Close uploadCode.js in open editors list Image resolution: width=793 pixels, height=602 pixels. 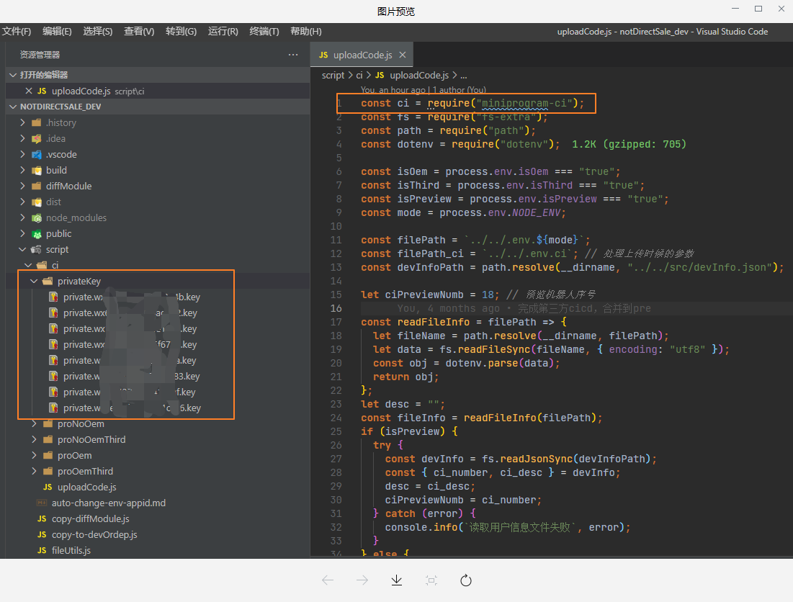29,91
